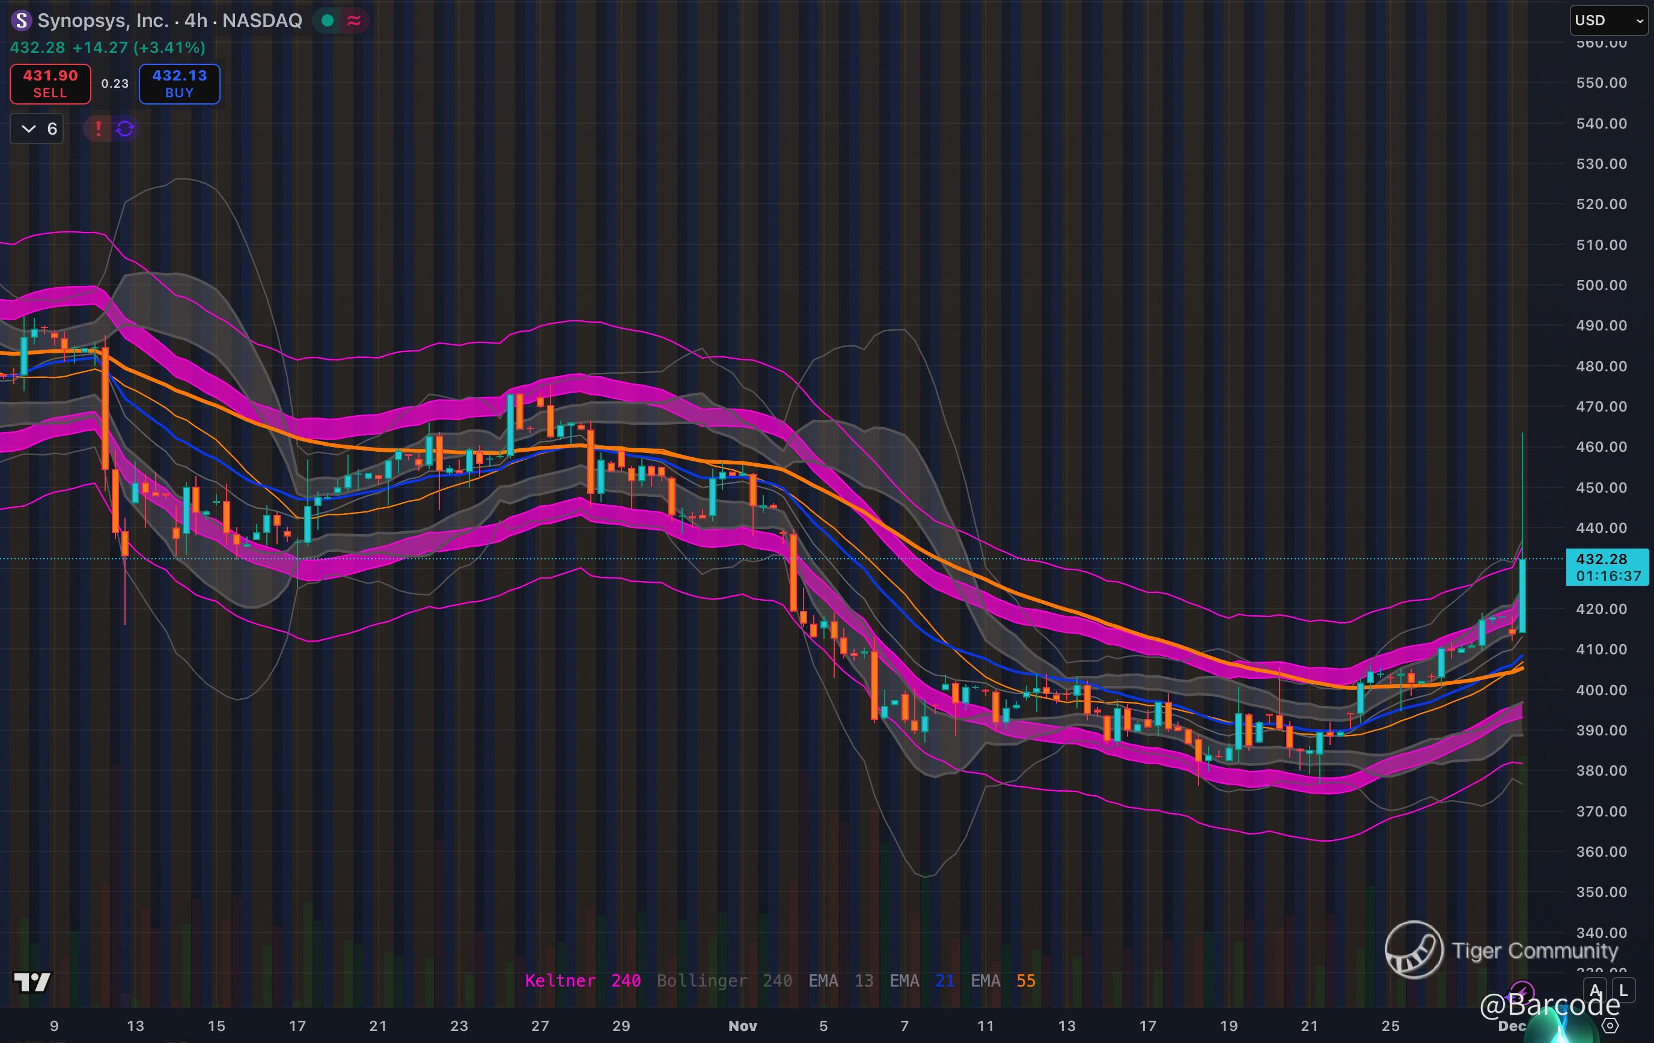This screenshot has height=1043, width=1654.
Task: Click the Nov marker on the time axis
Action: coord(742,1026)
